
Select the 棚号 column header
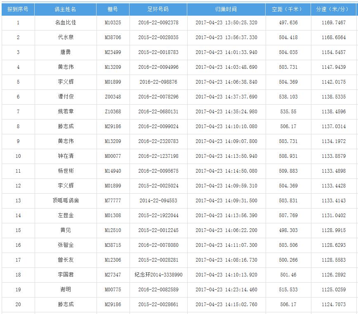pyautogui.click(x=113, y=9)
